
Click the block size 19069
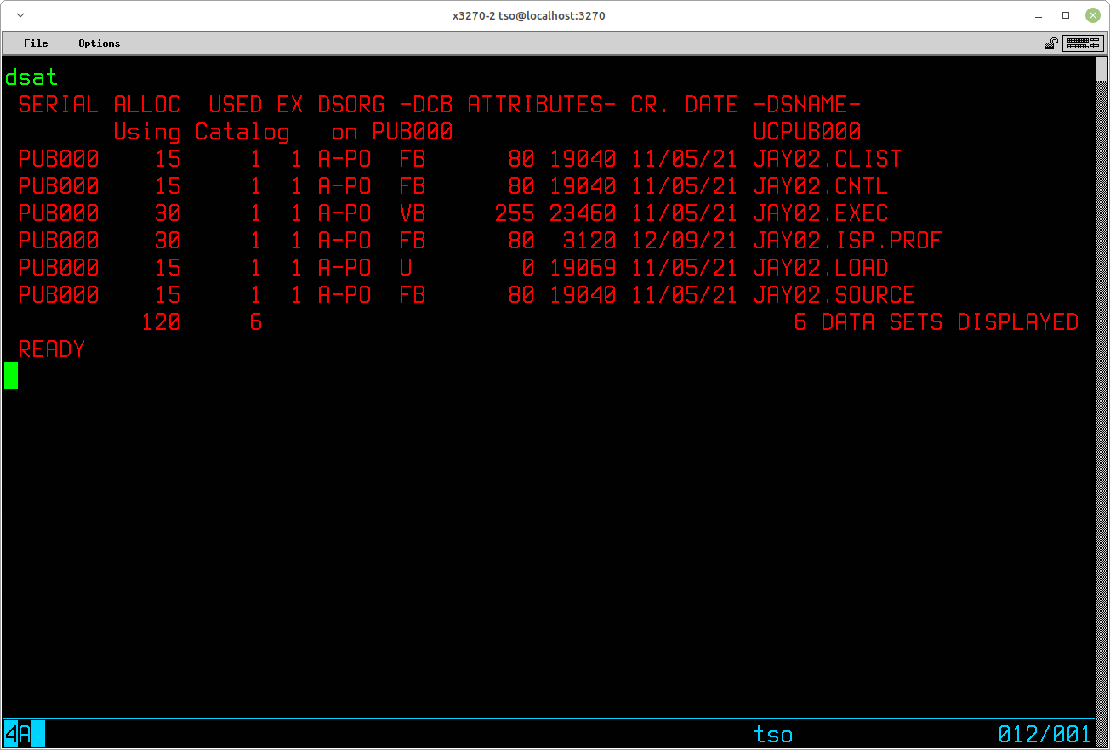[x=583, y=268]
